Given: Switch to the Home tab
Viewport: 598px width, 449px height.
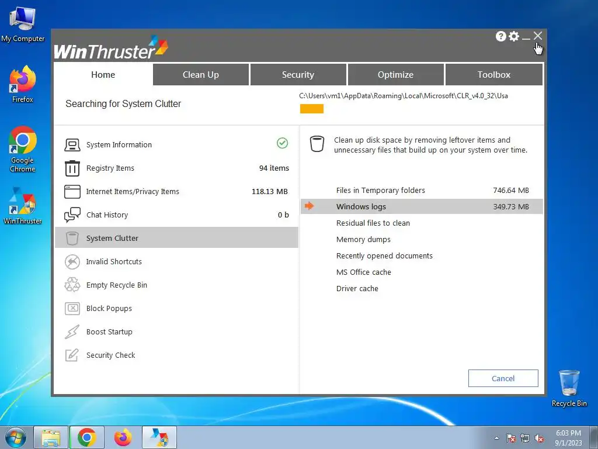Looking at the screenshot, I should point(103,74).
